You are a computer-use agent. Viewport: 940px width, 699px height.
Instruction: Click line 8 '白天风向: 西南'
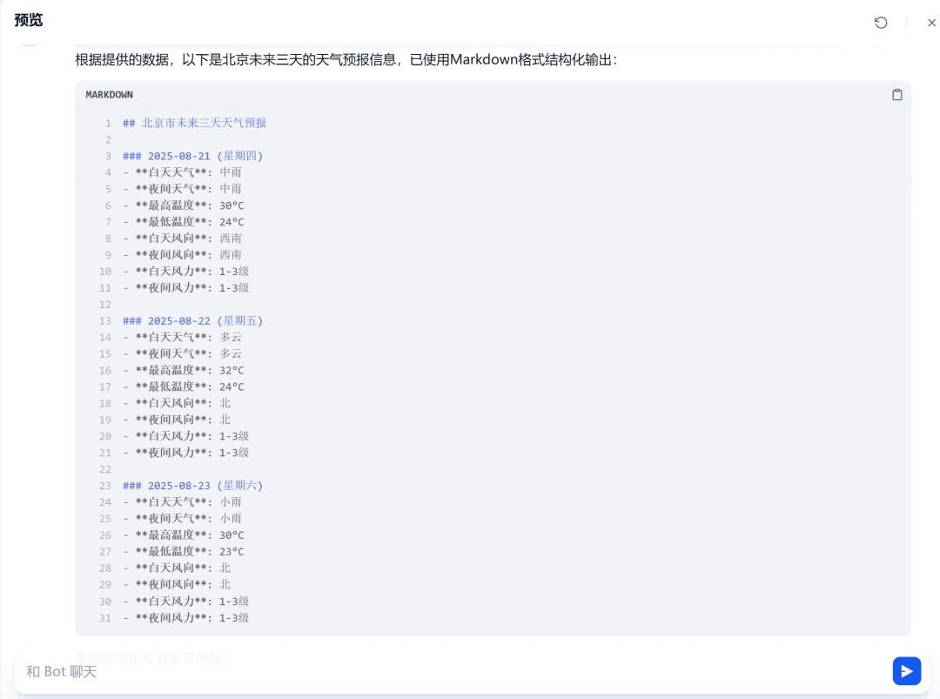tap(182, 239)
